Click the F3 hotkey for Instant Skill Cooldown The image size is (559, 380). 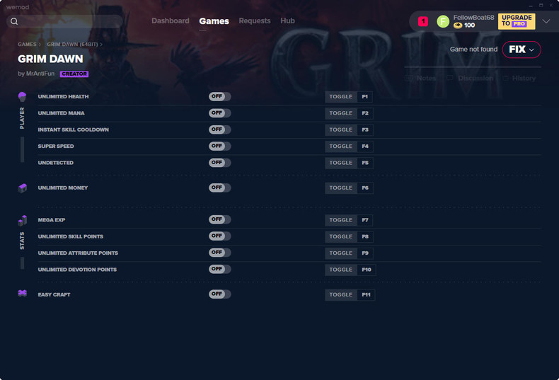364,129
